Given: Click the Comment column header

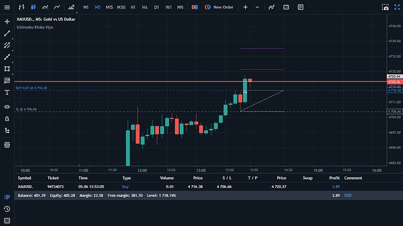Looking at the screenshot, I should 353,178.
